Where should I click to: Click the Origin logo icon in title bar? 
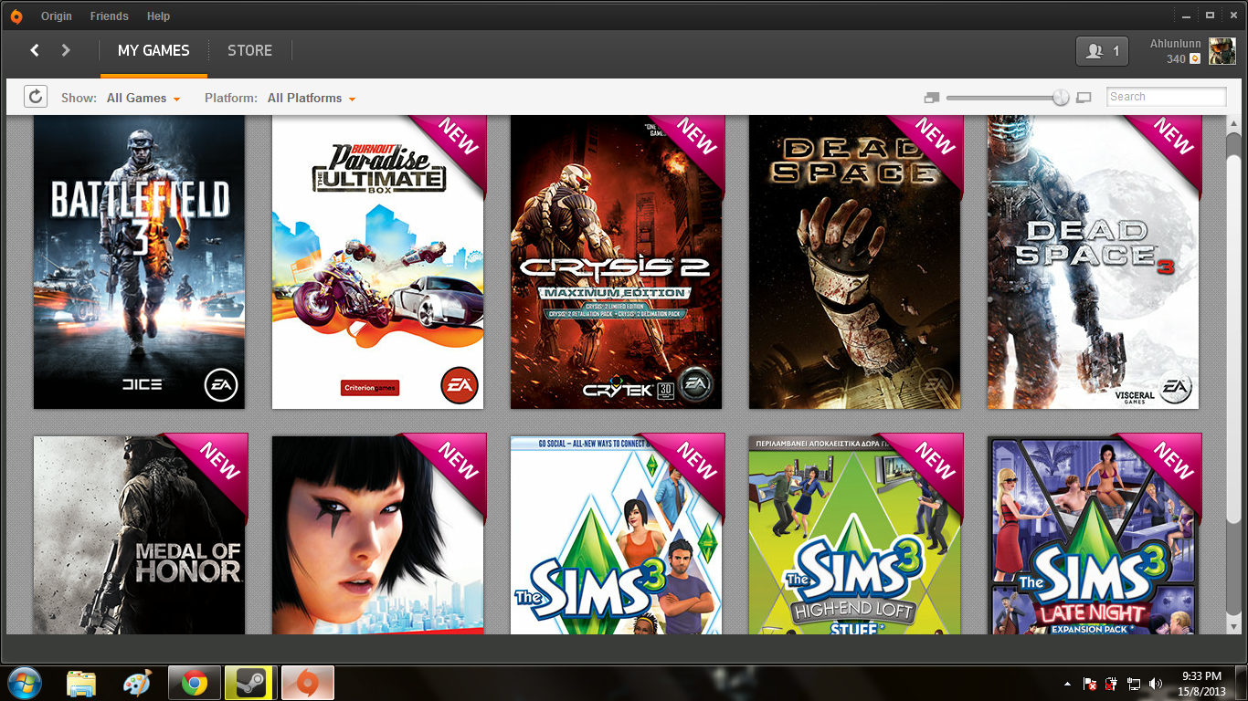pos(16,16)
